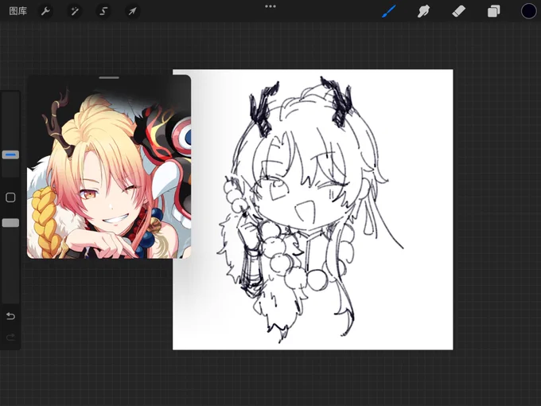The height and width of the screenshot is (406, 541).
Task: Click the three-dot menu at top center
Action: pyautogui.click(x=270, y=6)
